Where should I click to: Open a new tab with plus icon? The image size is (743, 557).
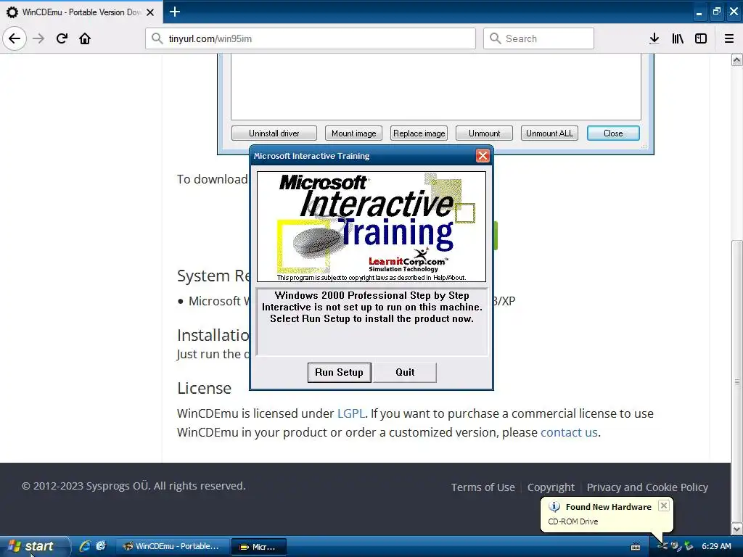(x=174, y=12)
